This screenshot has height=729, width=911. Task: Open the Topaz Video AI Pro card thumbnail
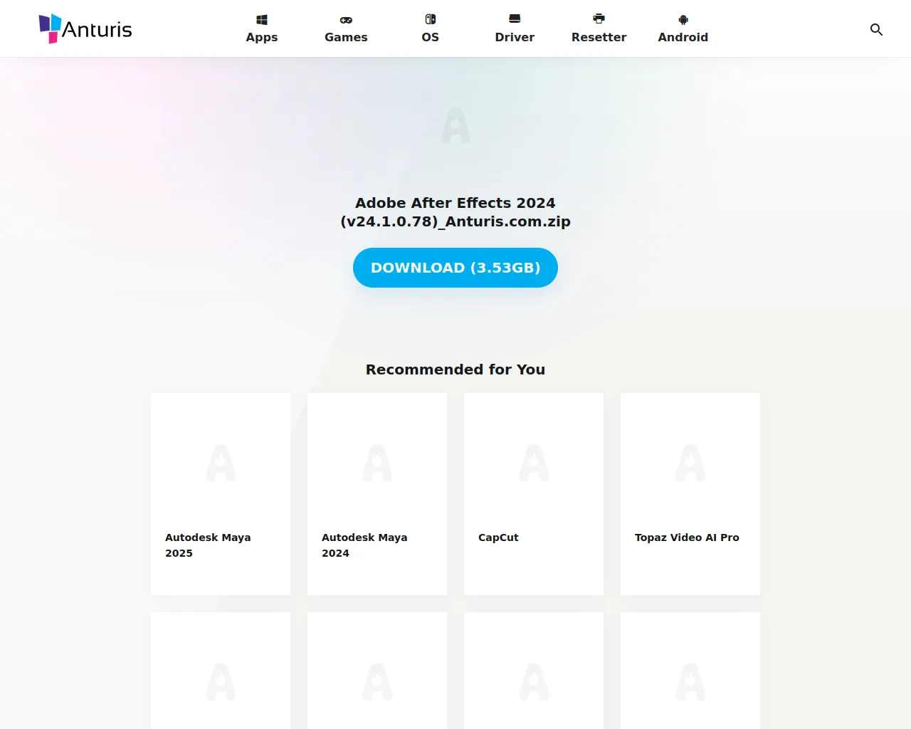tap(690, 463)
